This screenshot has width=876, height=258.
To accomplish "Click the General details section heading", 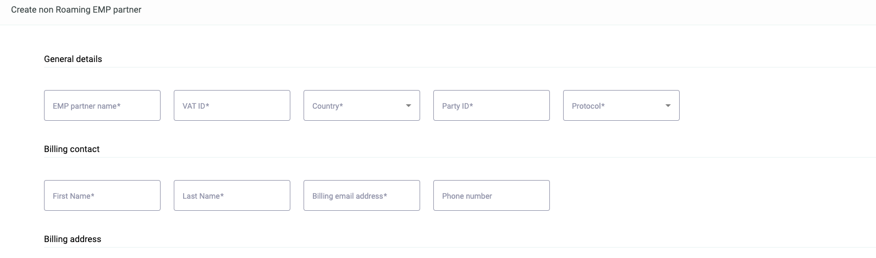I will (x=73, y=59).
